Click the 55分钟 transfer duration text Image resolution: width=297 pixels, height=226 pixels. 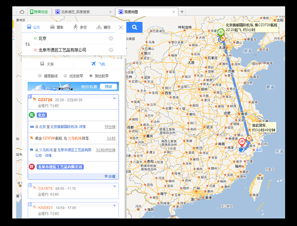[x=110, y=126]
